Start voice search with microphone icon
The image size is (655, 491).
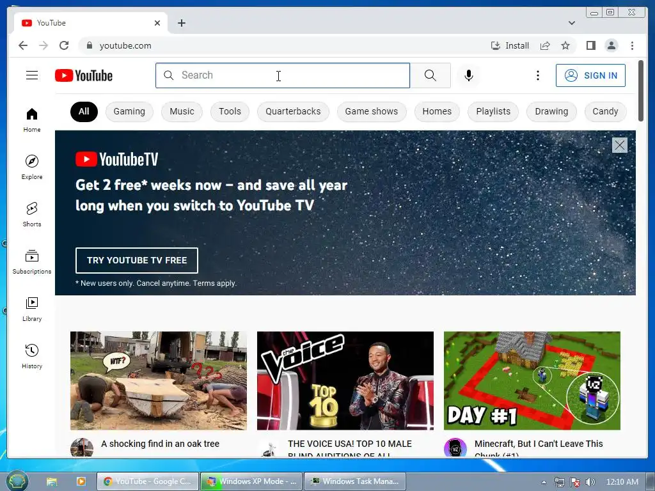pyautogui.click(x=469, y=75)
